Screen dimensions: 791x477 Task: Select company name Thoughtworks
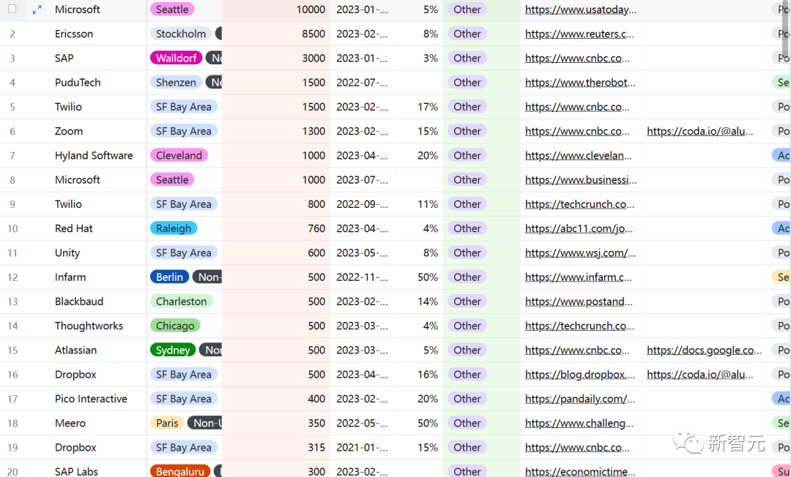(x=89, y=326)
